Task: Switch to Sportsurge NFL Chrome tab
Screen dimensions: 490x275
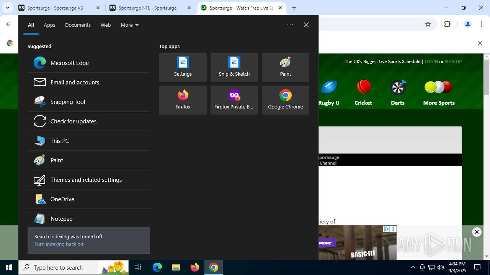Action: (x=150, y=8)
